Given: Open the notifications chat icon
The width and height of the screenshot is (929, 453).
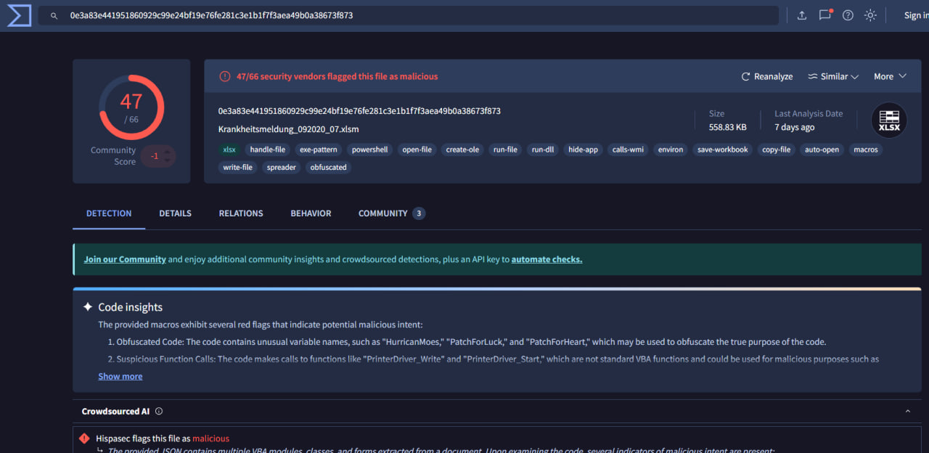Looking at the screenshot, I should coord(824,15).
